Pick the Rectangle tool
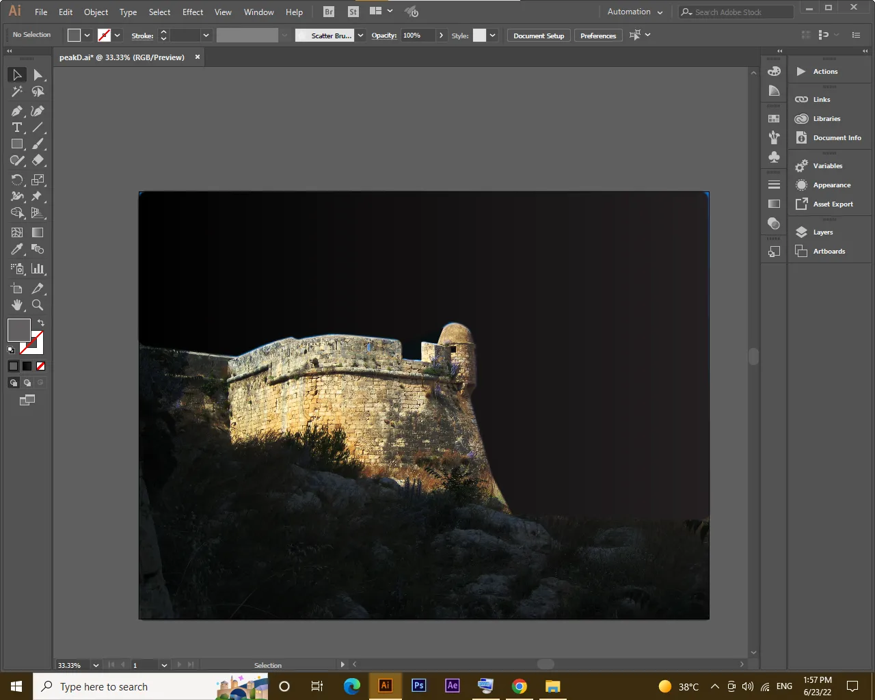The image size is (875, 700). 17,144
